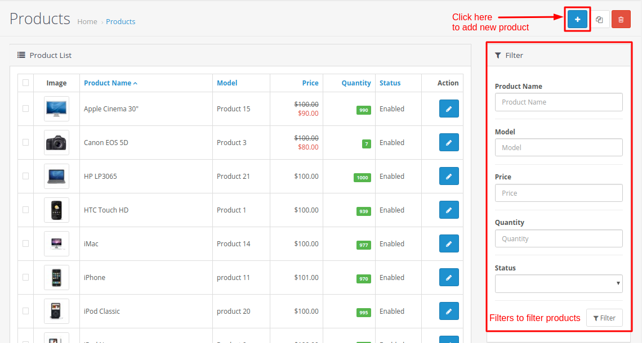This screenshot has height=343, width=642.
Task: Click the green 970 quantity badge
Action: point(364,279)
